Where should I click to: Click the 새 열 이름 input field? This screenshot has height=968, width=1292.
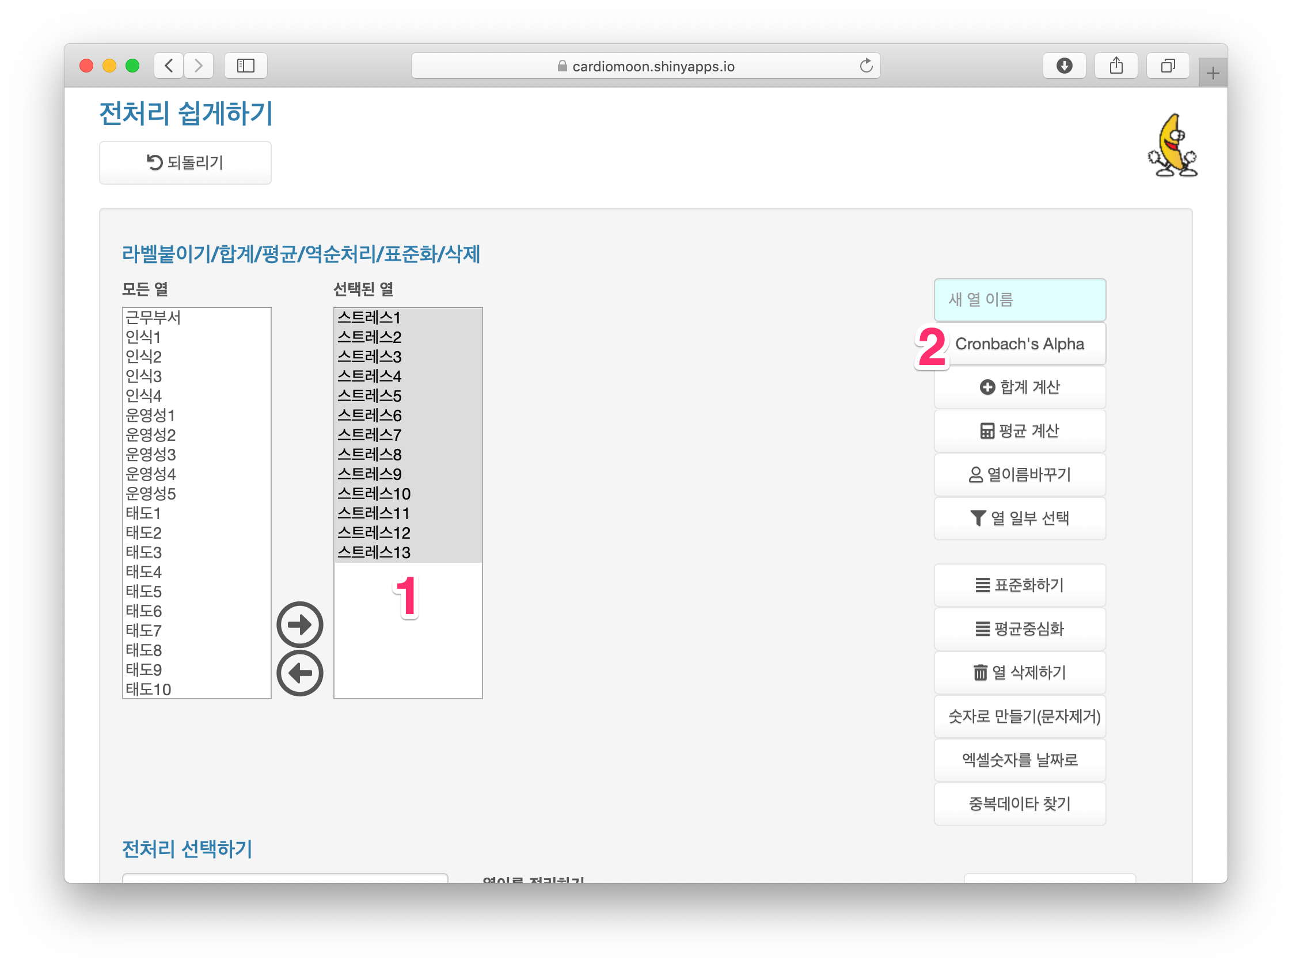click(1019, 299)
